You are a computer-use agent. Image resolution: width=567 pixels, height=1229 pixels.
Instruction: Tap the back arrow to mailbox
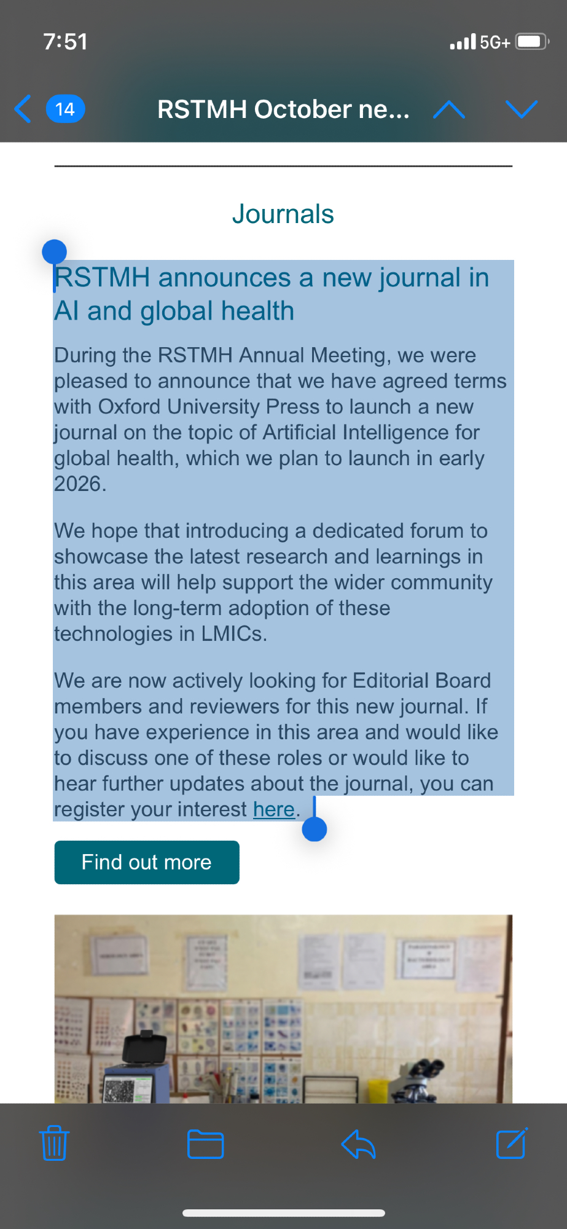click(23, 109)
